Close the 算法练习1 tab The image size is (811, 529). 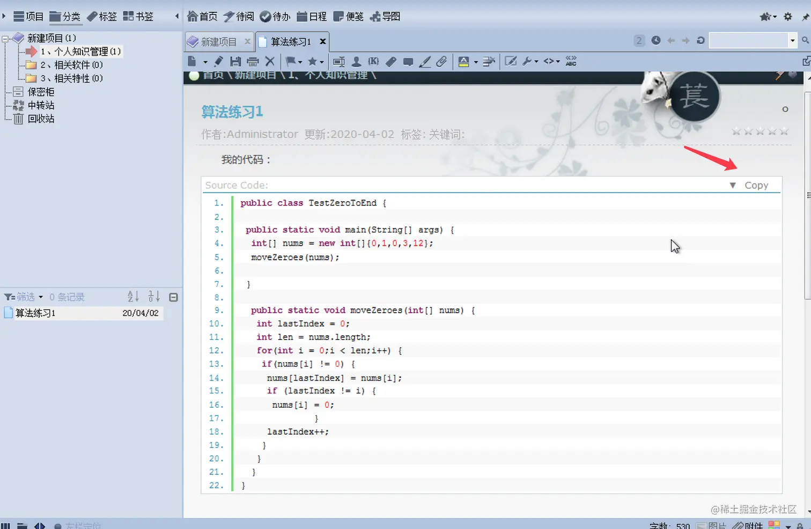point(323,41)
